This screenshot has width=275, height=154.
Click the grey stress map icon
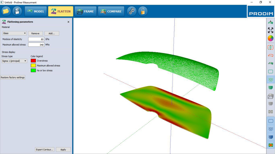[x=270, y=112]
